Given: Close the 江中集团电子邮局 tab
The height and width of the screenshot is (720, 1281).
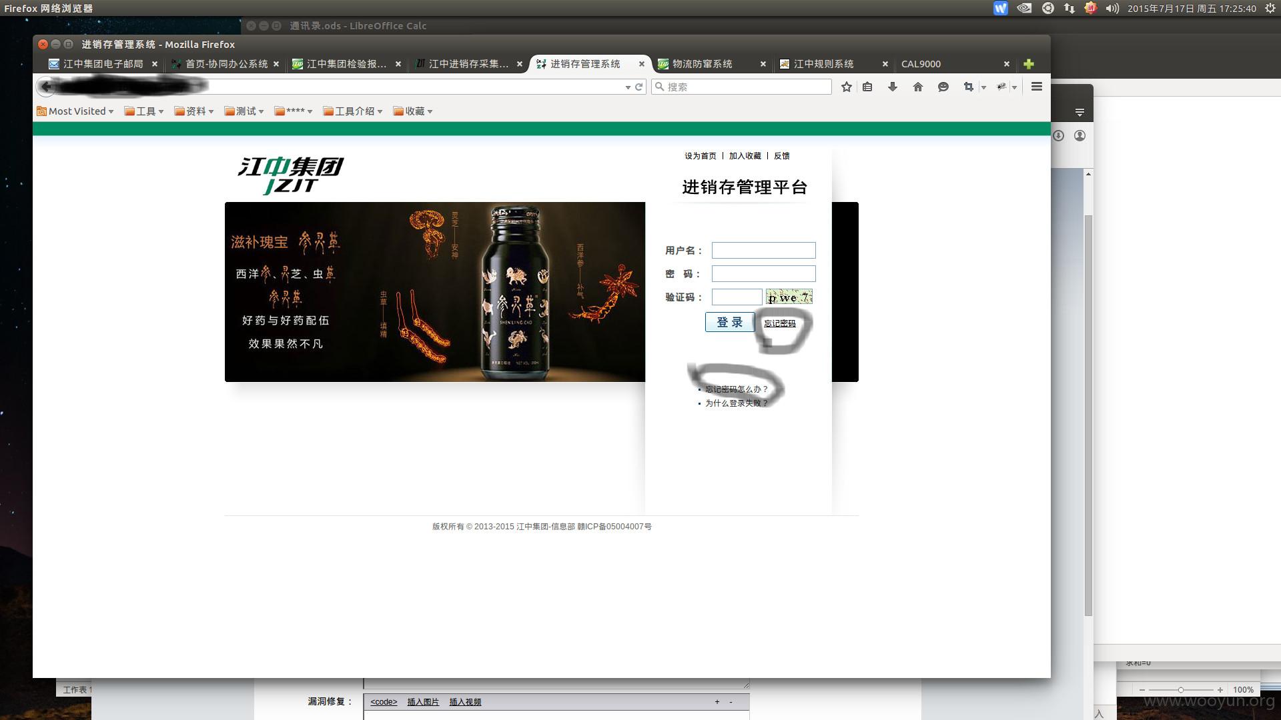Looking at the screenshot, I should point(155,64).
